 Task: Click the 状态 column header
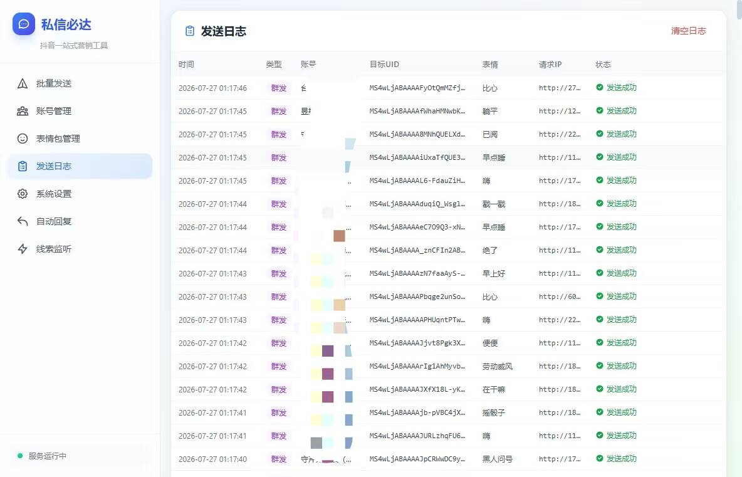603,65
